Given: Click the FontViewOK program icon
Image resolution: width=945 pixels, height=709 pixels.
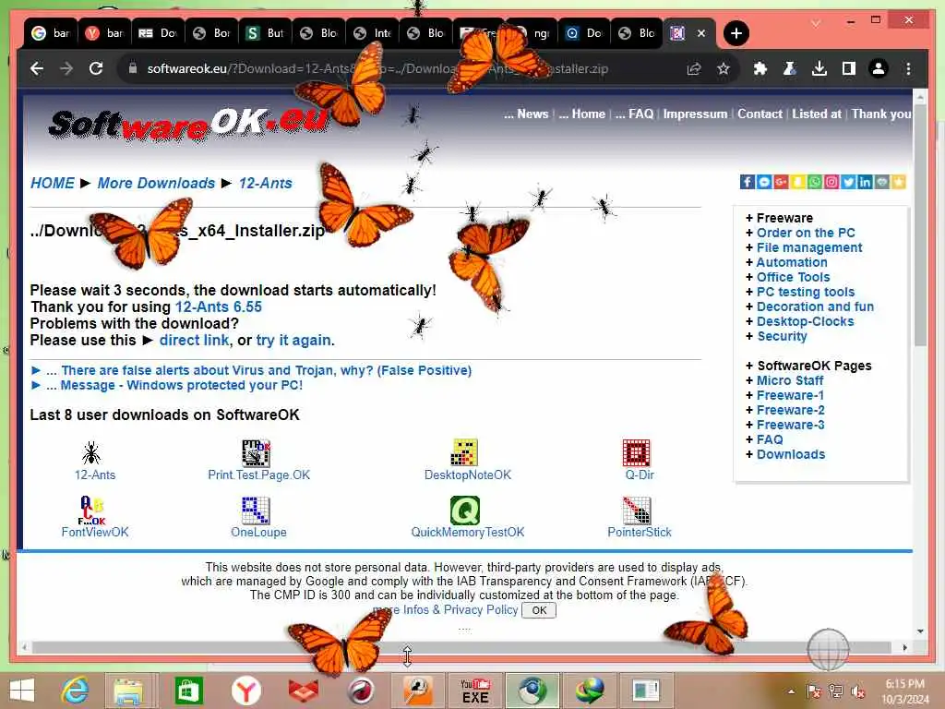Looking at the screenshot, I should pos(91,510).
